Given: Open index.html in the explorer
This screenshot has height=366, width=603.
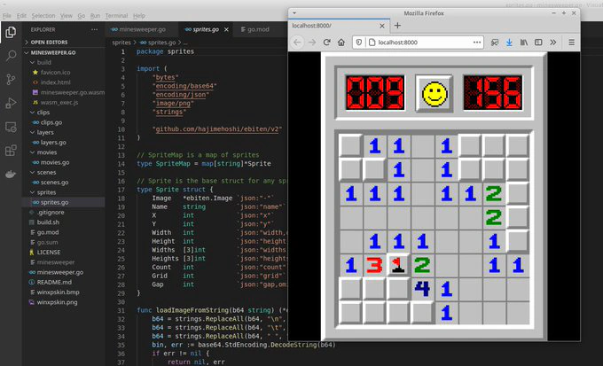Looking at the screenshot, I should pyautogui.click(x=55, y=82).
